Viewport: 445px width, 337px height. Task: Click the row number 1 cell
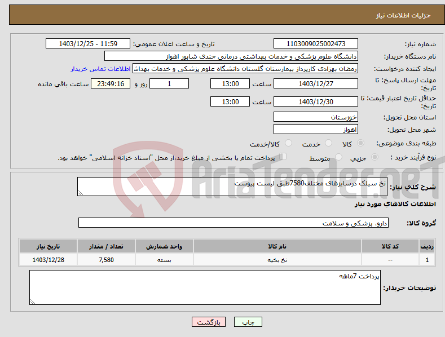pyautogui.click(x=427, y=260)
